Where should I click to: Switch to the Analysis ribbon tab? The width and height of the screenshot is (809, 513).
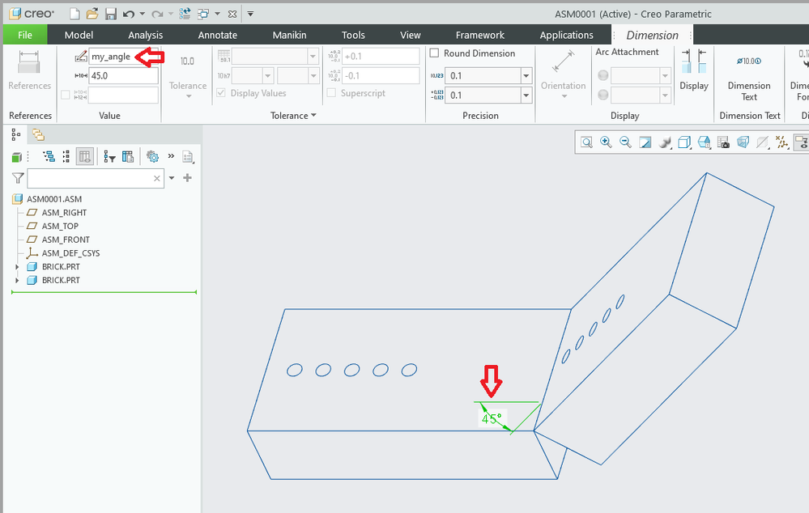coord(145,35)
